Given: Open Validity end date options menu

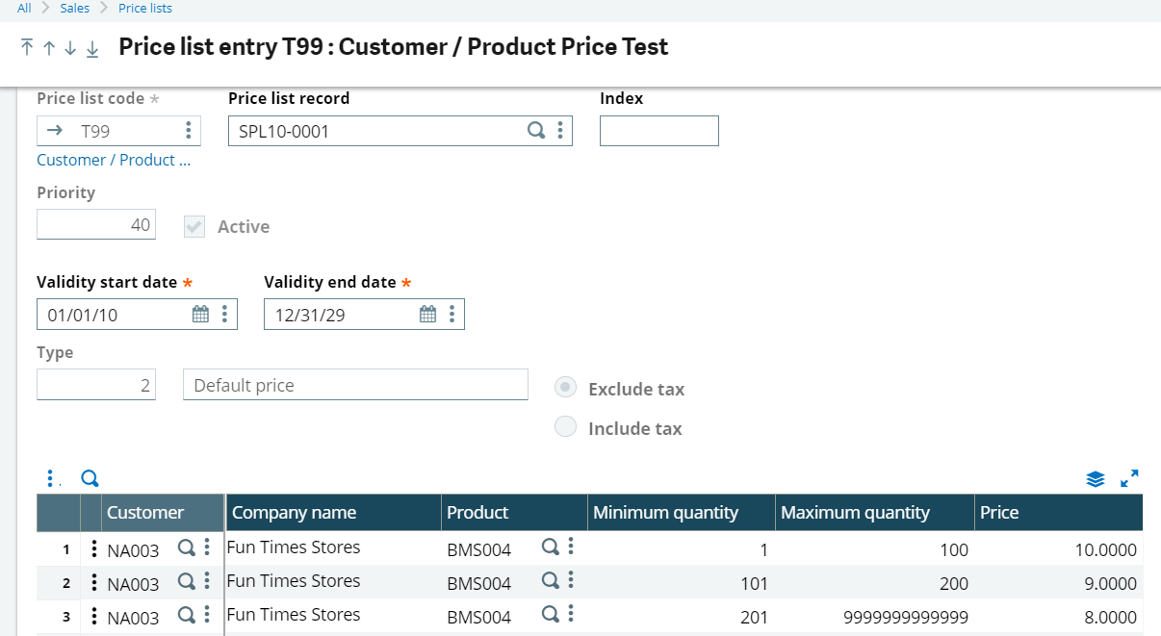Looking at the screenshot, I should coord(451,314).
